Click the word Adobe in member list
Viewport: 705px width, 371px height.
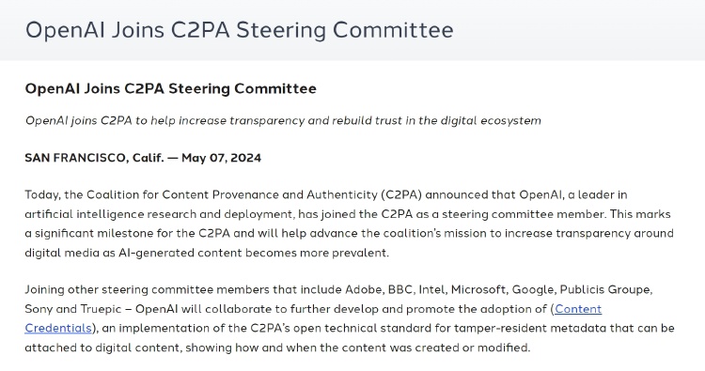(x=365, y=289)
